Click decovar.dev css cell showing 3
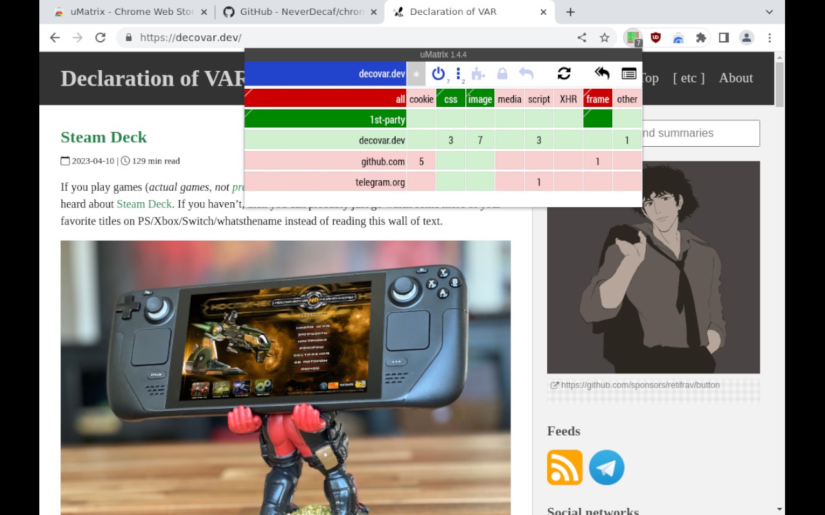The image size is (825, 515). (451, 140)
